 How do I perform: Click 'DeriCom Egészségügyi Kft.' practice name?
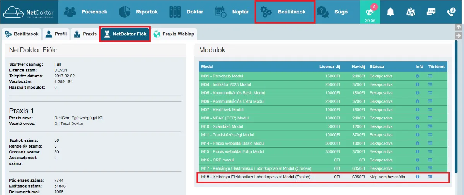tap(79, 118)
